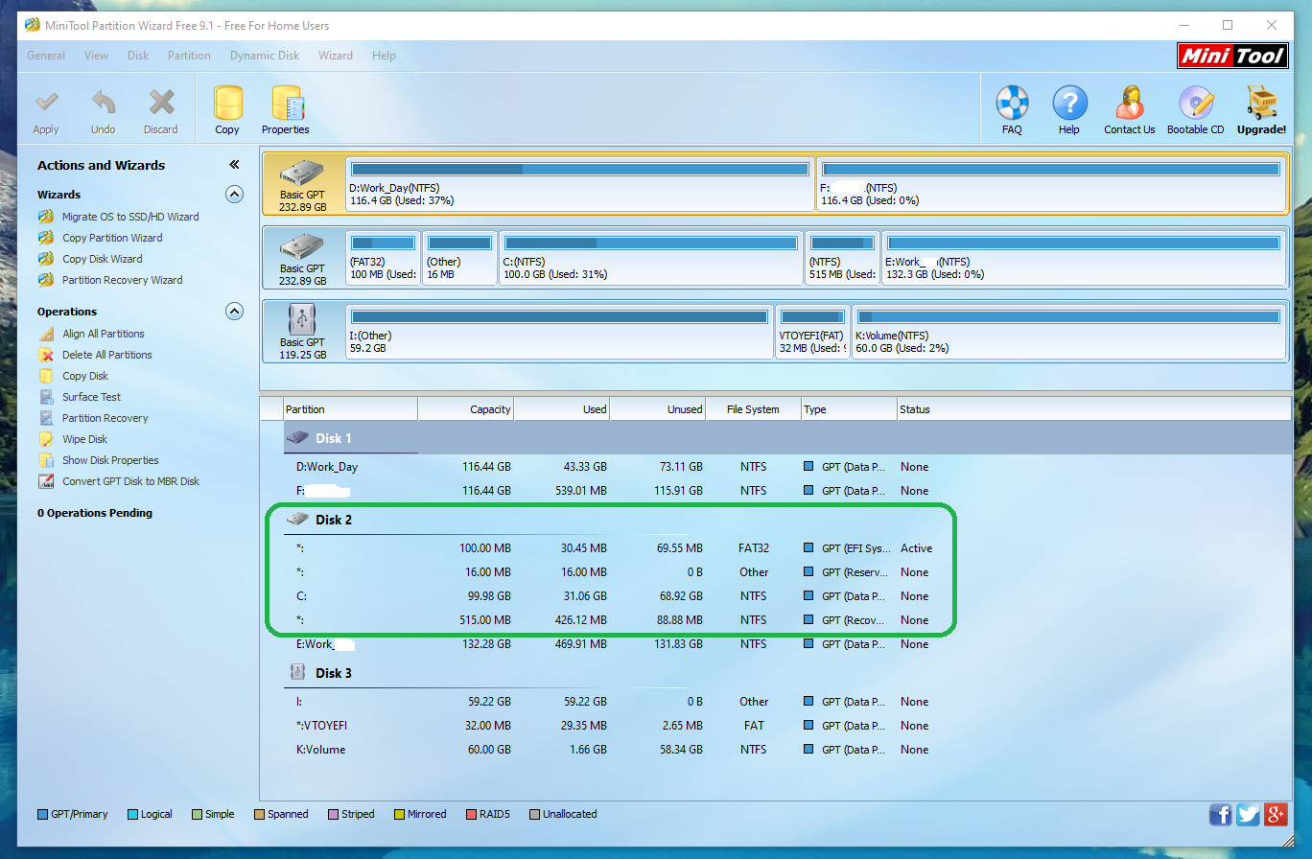Open the View menu
This screenshot has width=1312, height=859.
coord(96,56)
